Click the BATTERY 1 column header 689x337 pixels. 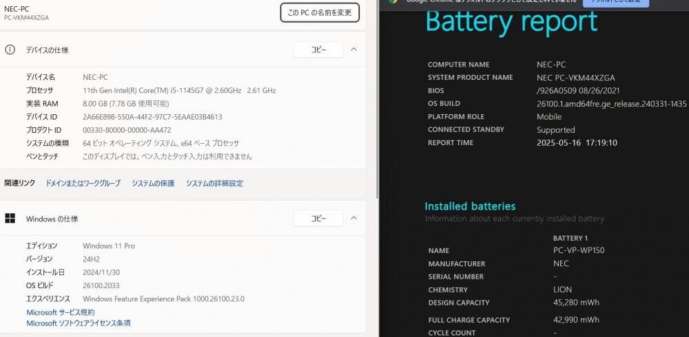[x=570, y=238]
